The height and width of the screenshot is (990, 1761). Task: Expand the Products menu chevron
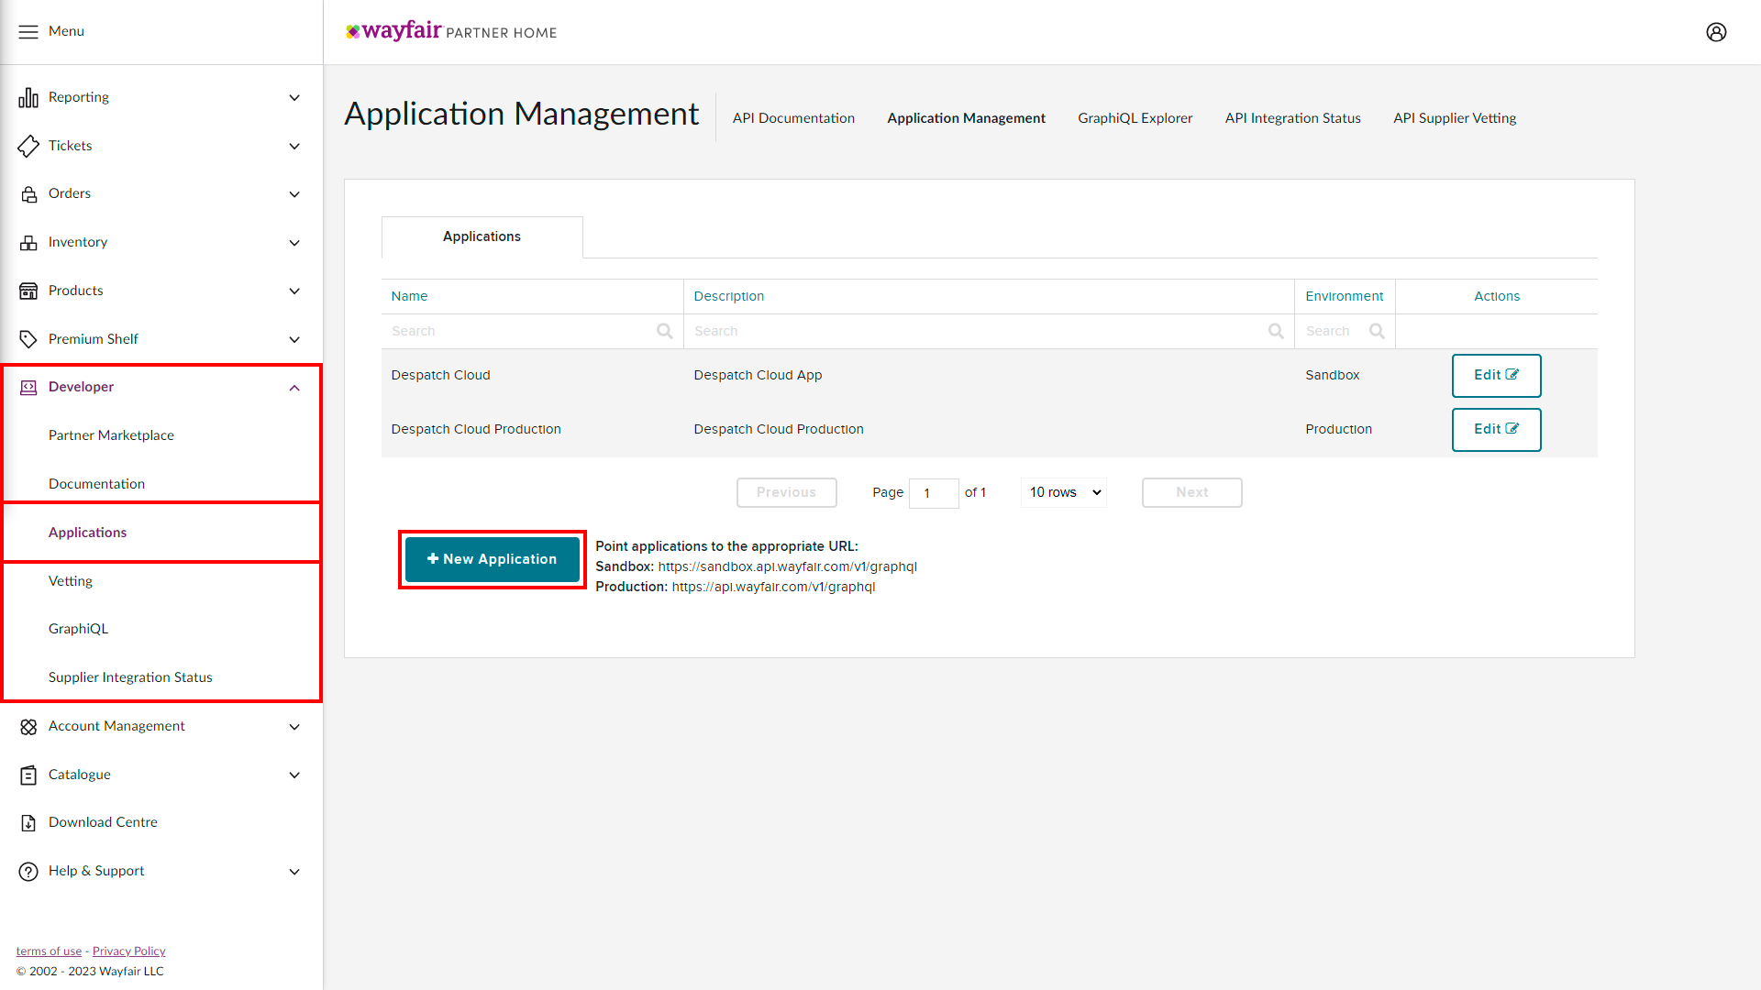(x=294, y=291)
